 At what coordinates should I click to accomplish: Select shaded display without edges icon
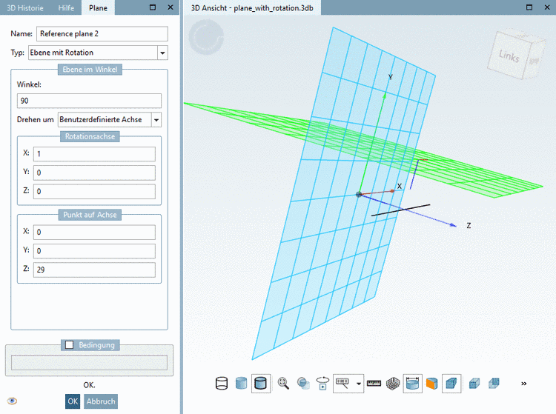(241, 384)
